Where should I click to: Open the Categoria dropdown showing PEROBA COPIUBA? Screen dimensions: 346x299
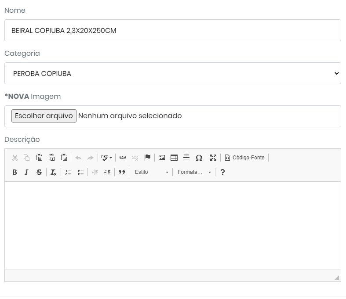(x=172, y=73)
